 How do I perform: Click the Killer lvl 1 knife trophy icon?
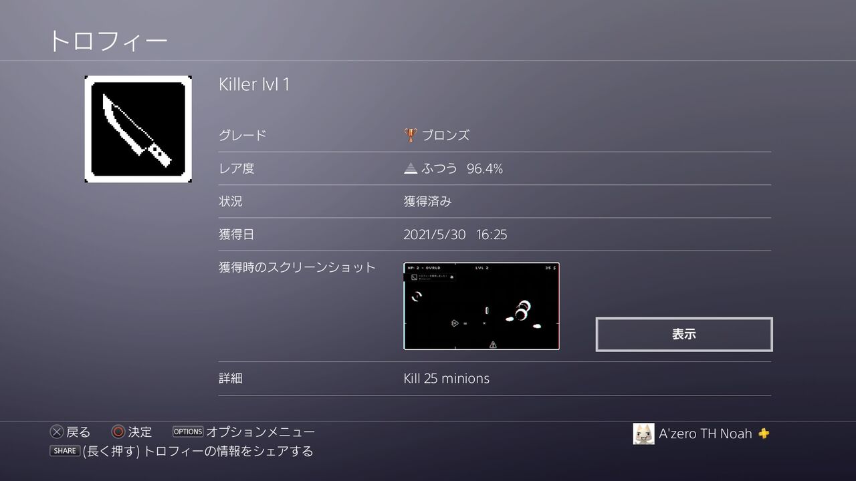(138, 129)
